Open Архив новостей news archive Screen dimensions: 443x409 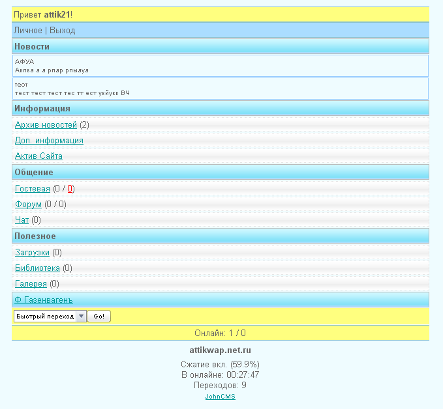point(46,124)
